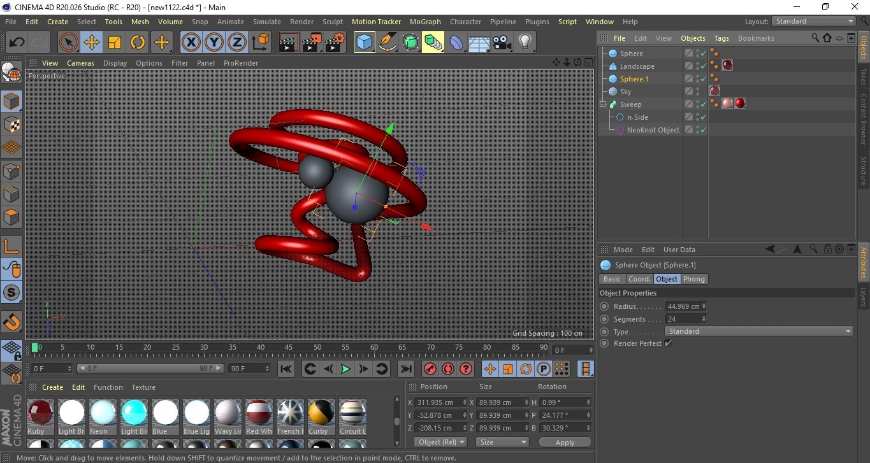Viewport: 870px width, 463px height.
Task: Switch to the Basic tab
Action: click(x=612, y=279)
